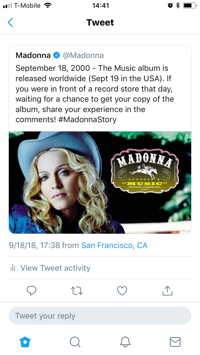Open the Home tab

[x=25, y=342]
